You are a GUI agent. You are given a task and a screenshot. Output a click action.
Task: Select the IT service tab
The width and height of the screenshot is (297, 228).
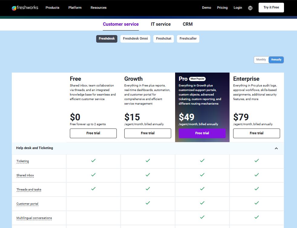click(x=161, y=24)
